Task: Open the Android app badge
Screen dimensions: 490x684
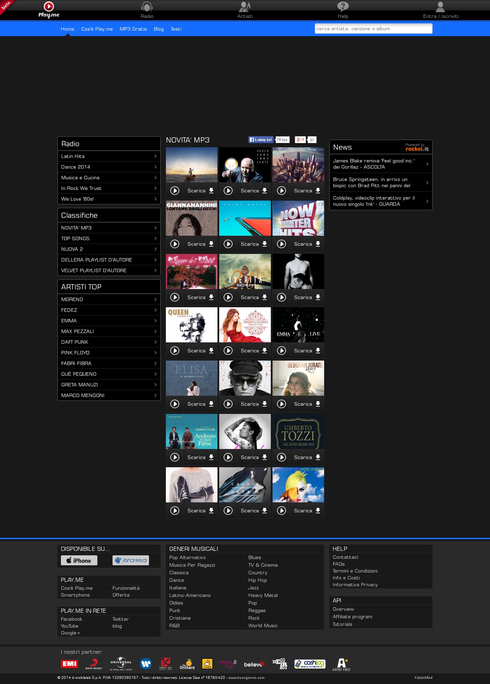Action: point(131,560)
